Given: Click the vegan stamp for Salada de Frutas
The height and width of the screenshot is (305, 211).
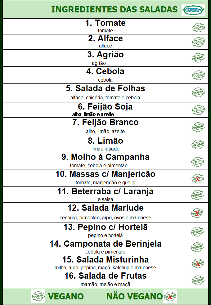Looking at the screenshot, I should (x=198, y=280).
